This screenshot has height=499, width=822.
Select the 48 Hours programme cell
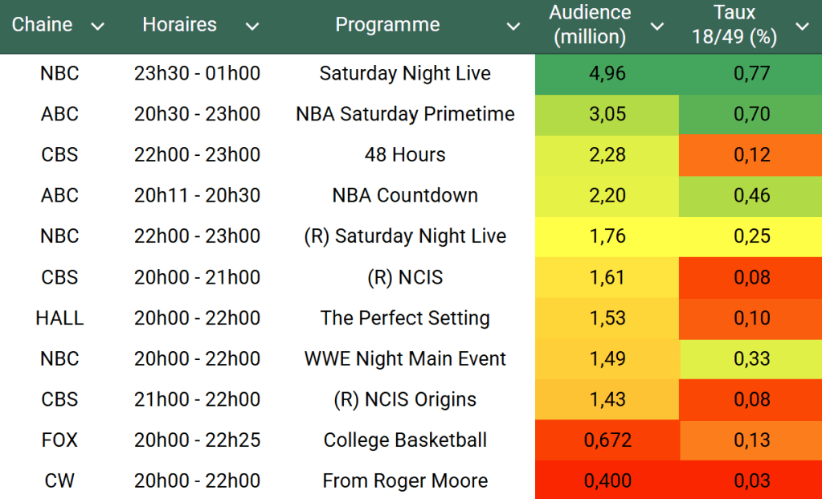pos(405,155)
